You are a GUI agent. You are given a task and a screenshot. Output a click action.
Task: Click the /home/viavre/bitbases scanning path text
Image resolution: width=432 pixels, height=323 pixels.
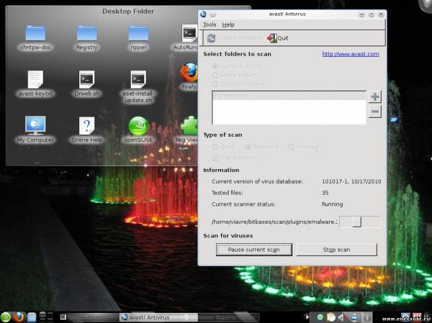[x=274, y=222]
